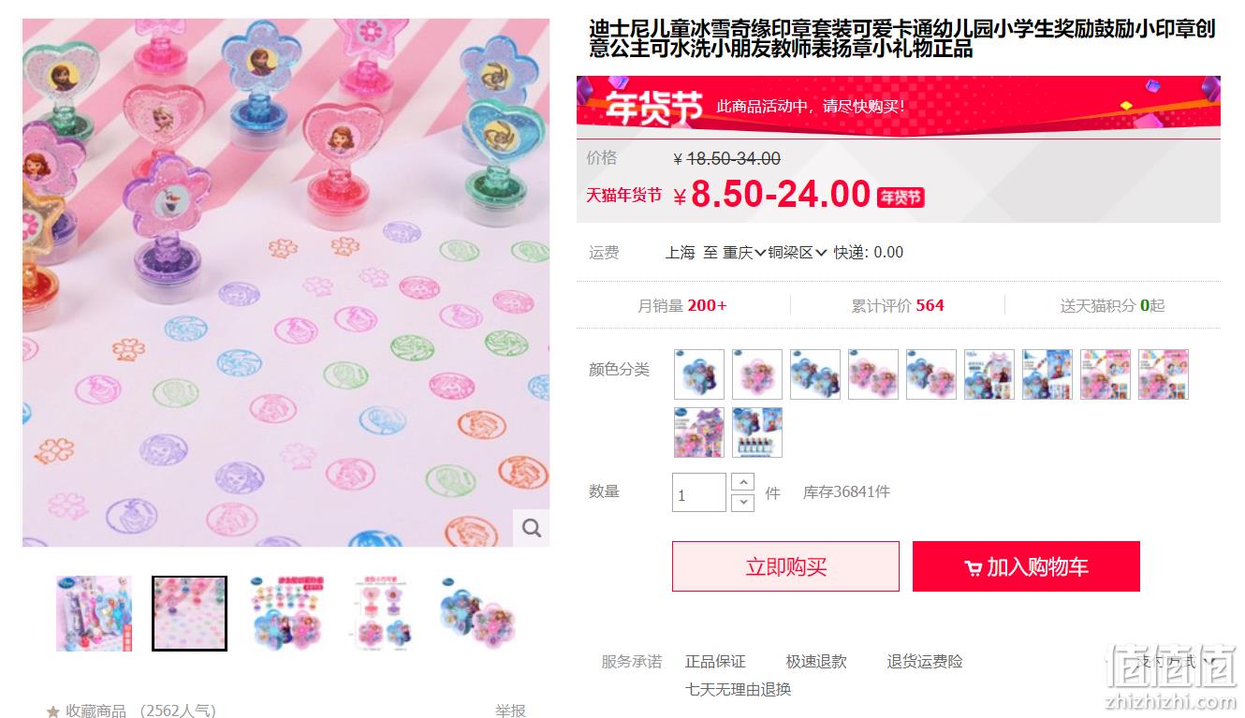Select the first product thumbnail image
Screen dimensions: 1245x718
click(94, 613)
